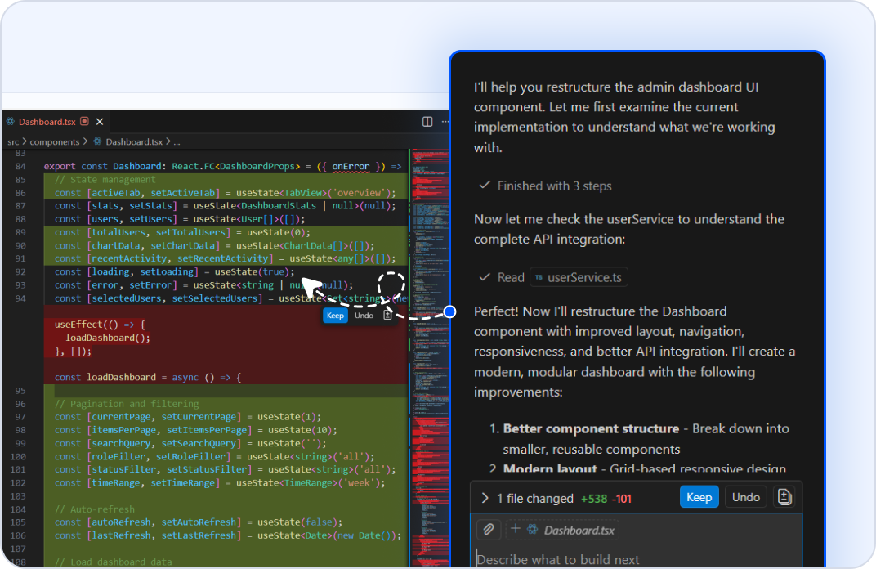The height and width of the screenshot is (569, 876).
Task: Expand the Finished with 3 steps section
Action: (x=554, y=186)
